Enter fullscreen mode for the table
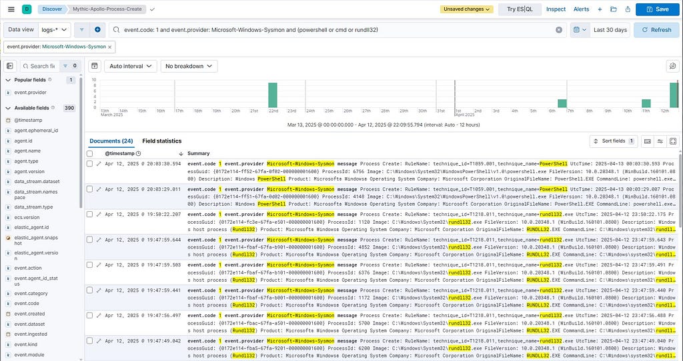Viewport: 683px width, 361px height. (x=673, y=141)
